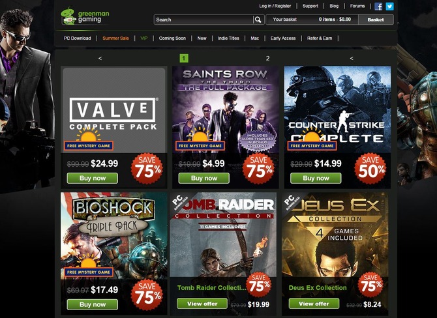
Task: Open the New menu item
Action: [202, 38]
